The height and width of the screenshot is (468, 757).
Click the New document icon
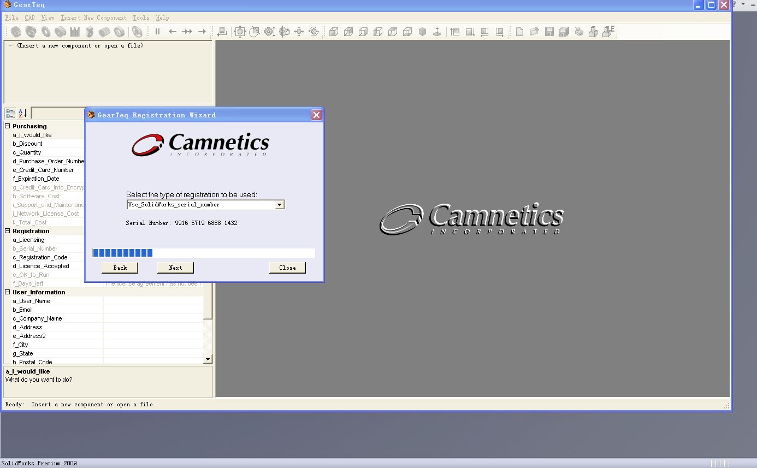coord(519,32)
